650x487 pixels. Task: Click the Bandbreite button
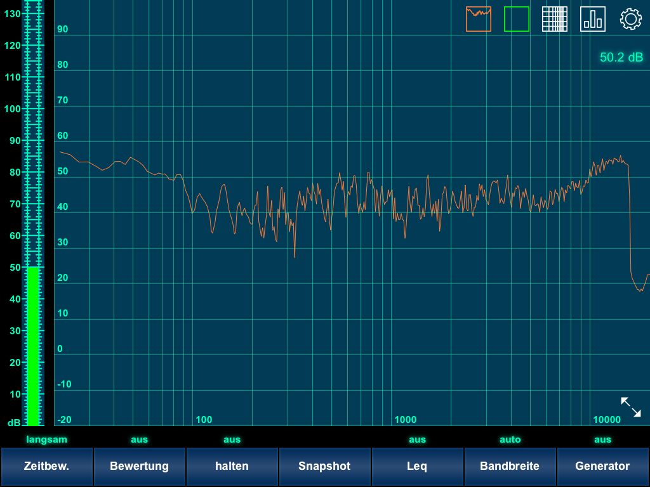pos(510,466)
